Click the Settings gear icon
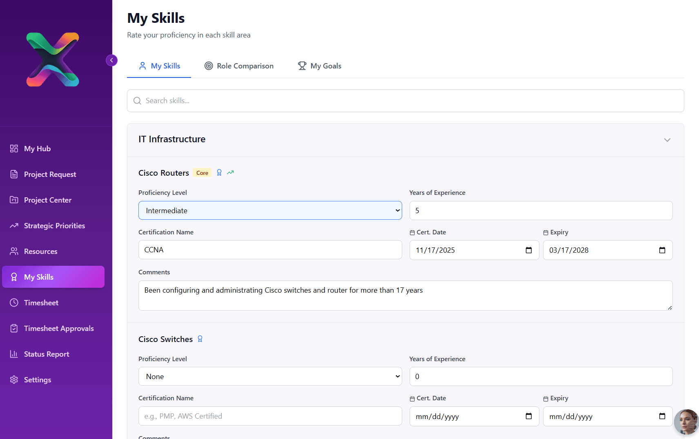 click(x=14, y=379)
